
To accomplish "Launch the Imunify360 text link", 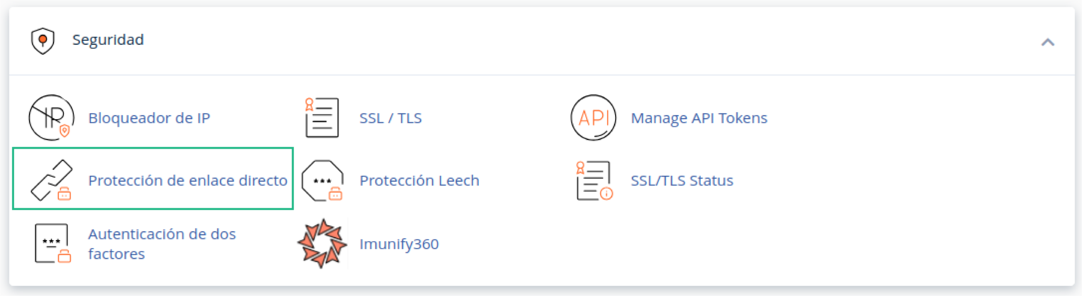I will 399,244.
